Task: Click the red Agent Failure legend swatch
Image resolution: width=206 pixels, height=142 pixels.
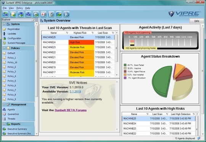Action: (x=125, y=72)
